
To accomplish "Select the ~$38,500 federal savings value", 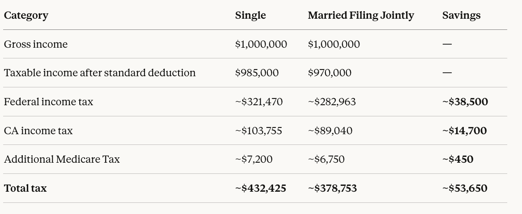I will point(465,102).
